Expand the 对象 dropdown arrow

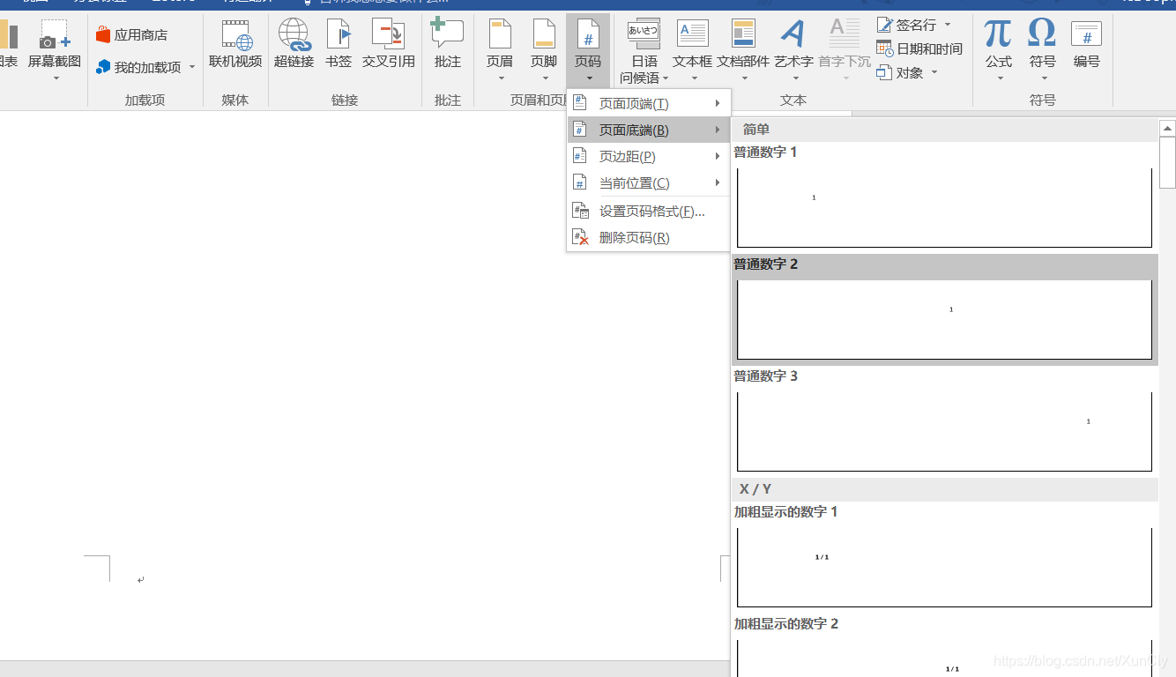click(x=934, y=72)
